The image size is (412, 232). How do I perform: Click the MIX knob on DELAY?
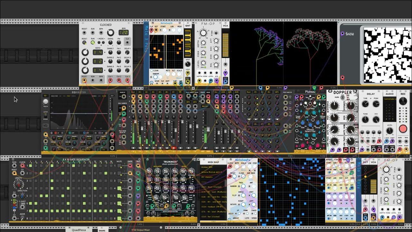[376, 120]
